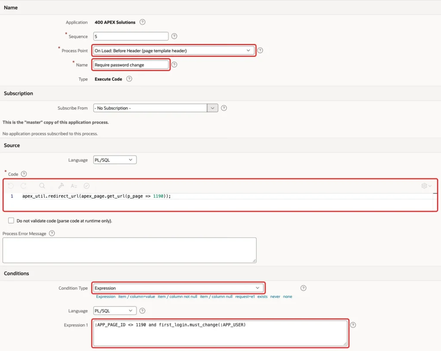Open help for Process Point field
Screen dimensions: 441x351
pyautogui.click(x=260, y=50)
